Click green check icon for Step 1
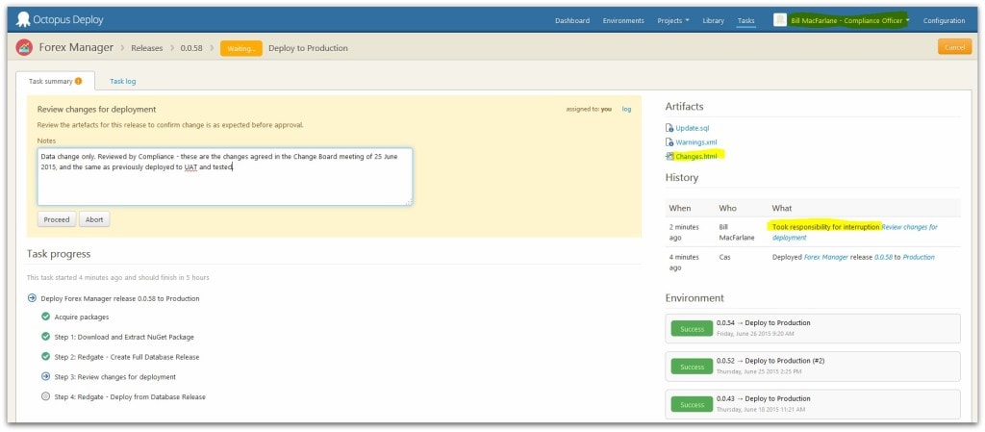 point(46,337)
